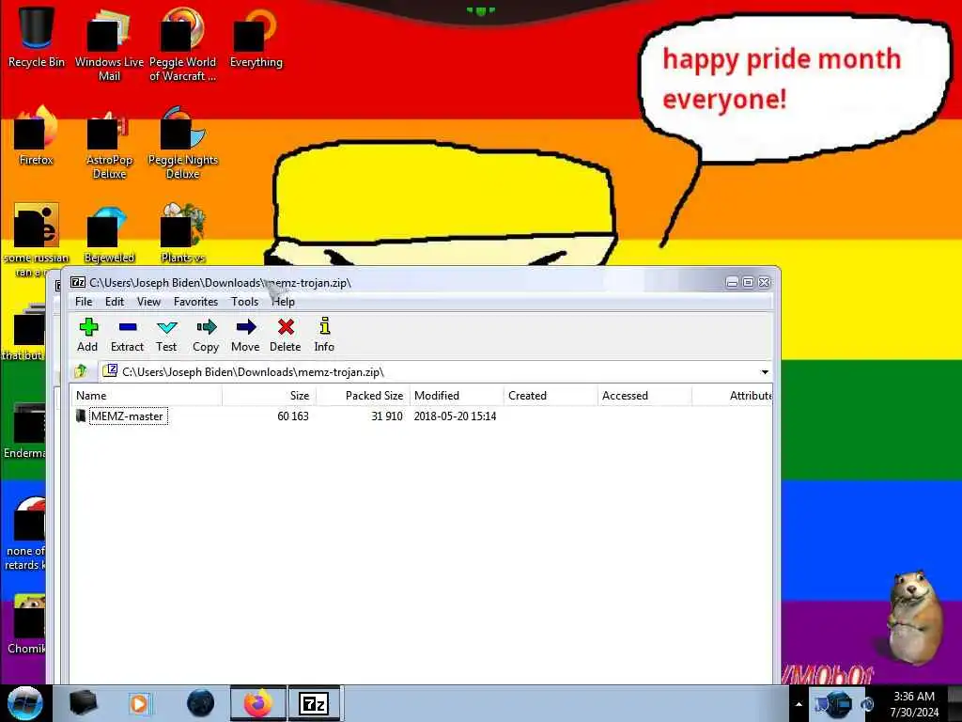
Task: Open archive Info from the toolbar
Action: 324,336
